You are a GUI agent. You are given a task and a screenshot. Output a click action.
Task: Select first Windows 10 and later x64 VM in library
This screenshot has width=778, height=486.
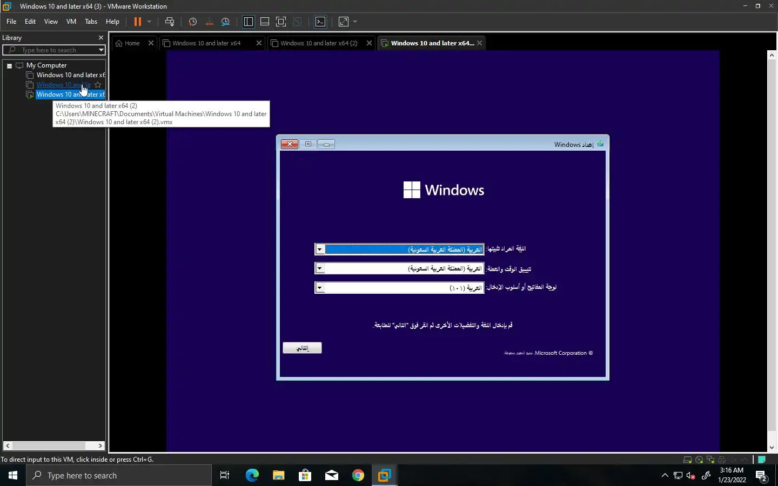[x=70, y=75]
